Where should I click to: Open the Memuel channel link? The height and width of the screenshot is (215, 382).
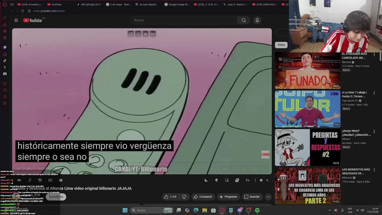346,62
